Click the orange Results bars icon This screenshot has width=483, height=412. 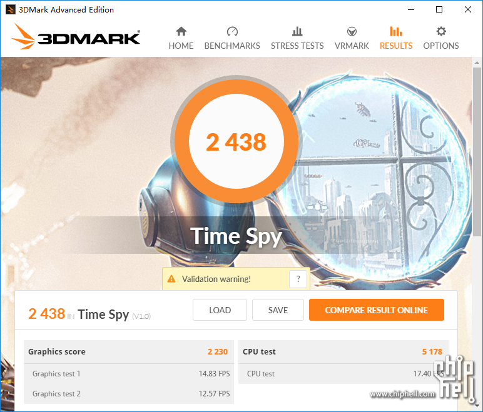396,31
